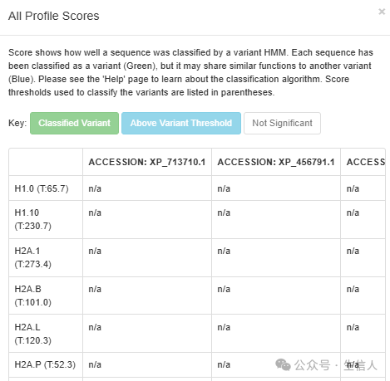Click the H2A.L score cell under XP_456791.1
The height and width of the screenshot is (381, 390).
276,334
